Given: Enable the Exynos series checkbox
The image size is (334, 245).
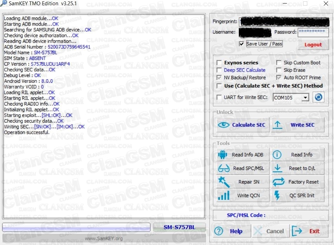Looking at the screenshot, I should 219,63.
